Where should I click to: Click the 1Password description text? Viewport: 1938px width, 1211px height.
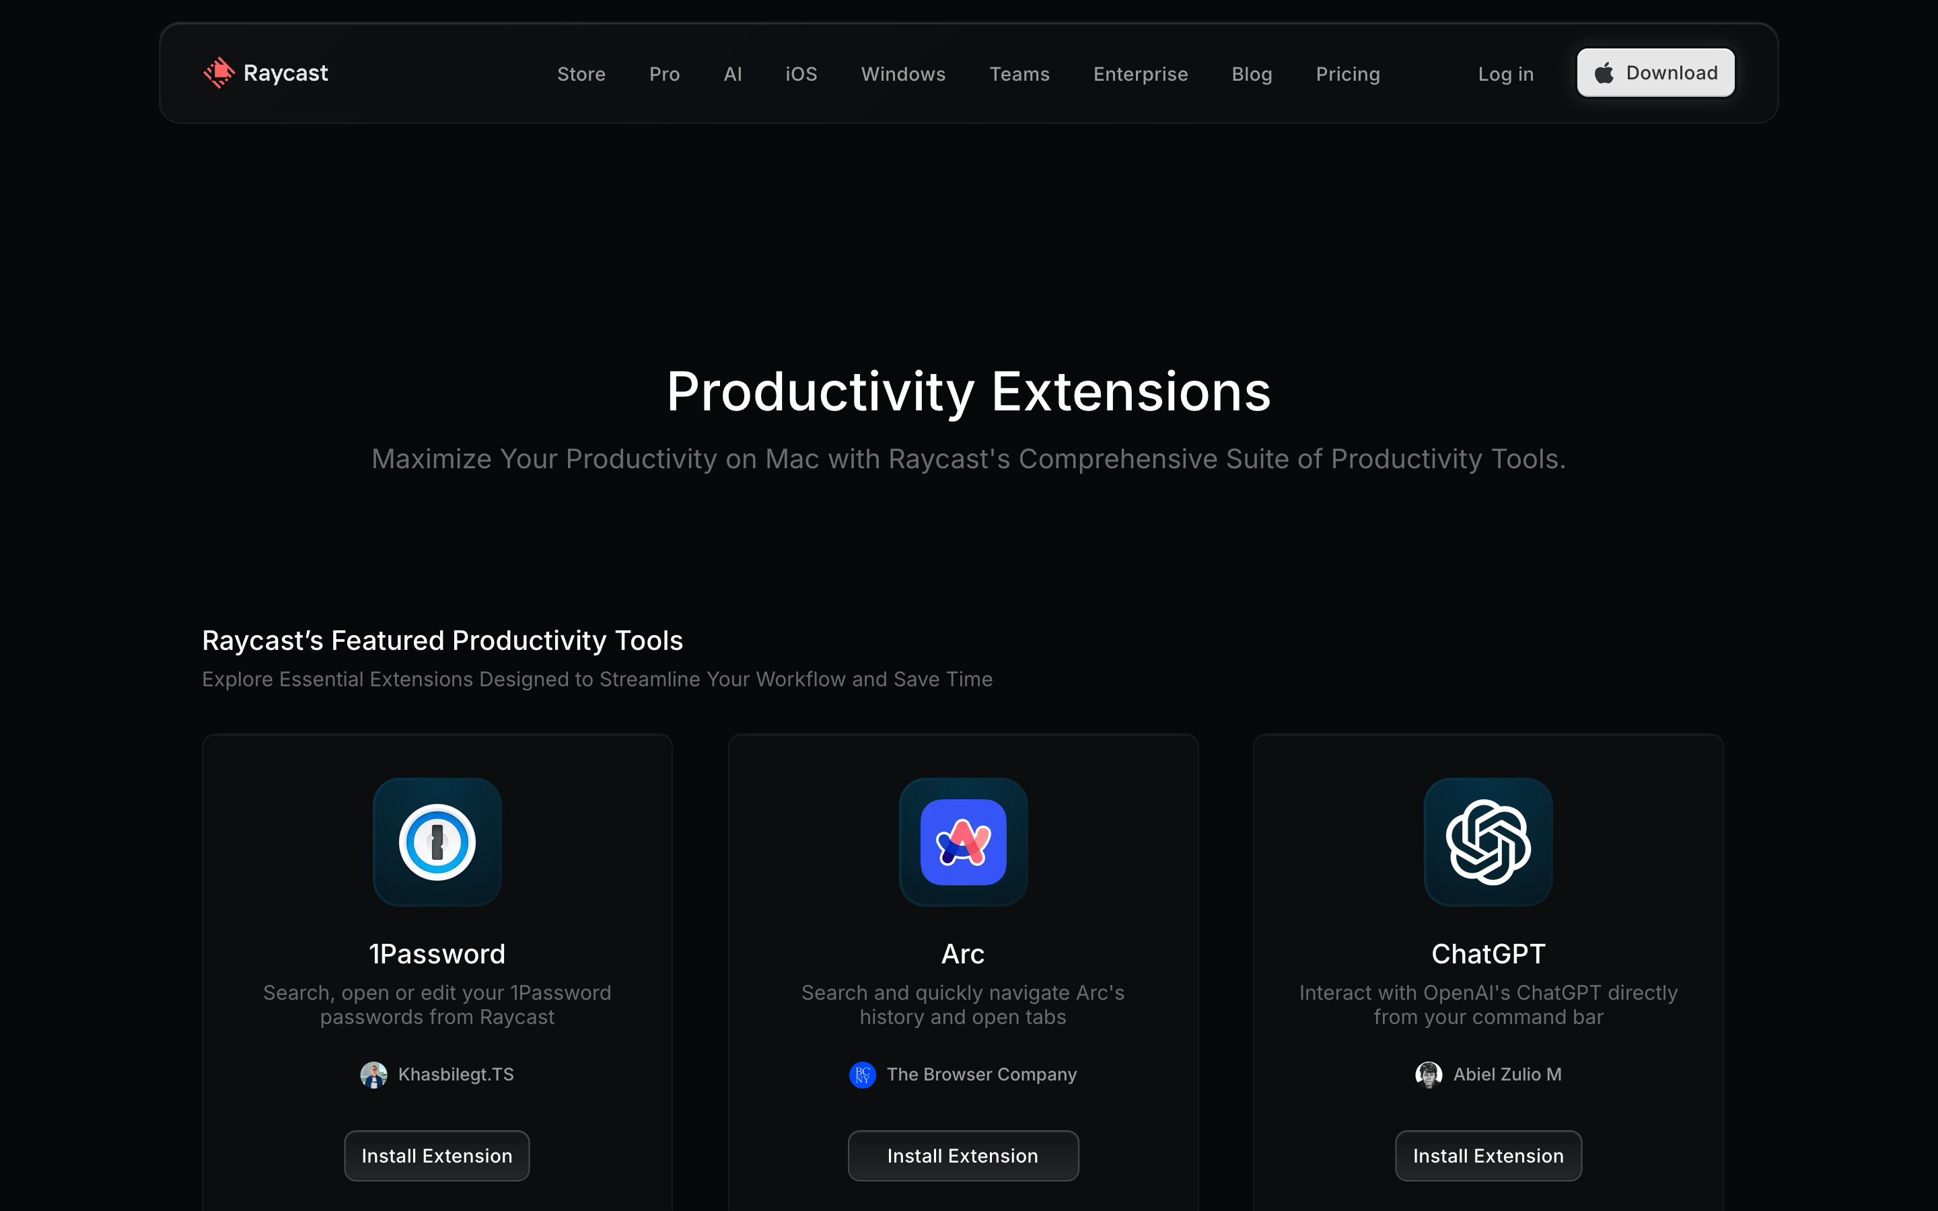(x=437, y=1005)
